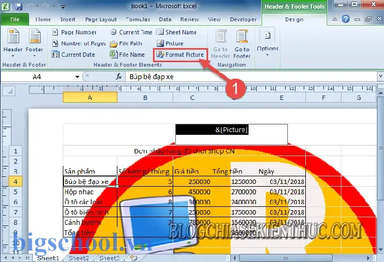Click the Format Picture button

(x=180, y=55)
